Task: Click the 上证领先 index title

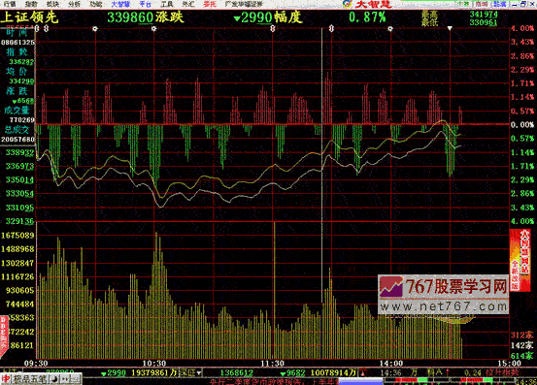Action: 29,17
